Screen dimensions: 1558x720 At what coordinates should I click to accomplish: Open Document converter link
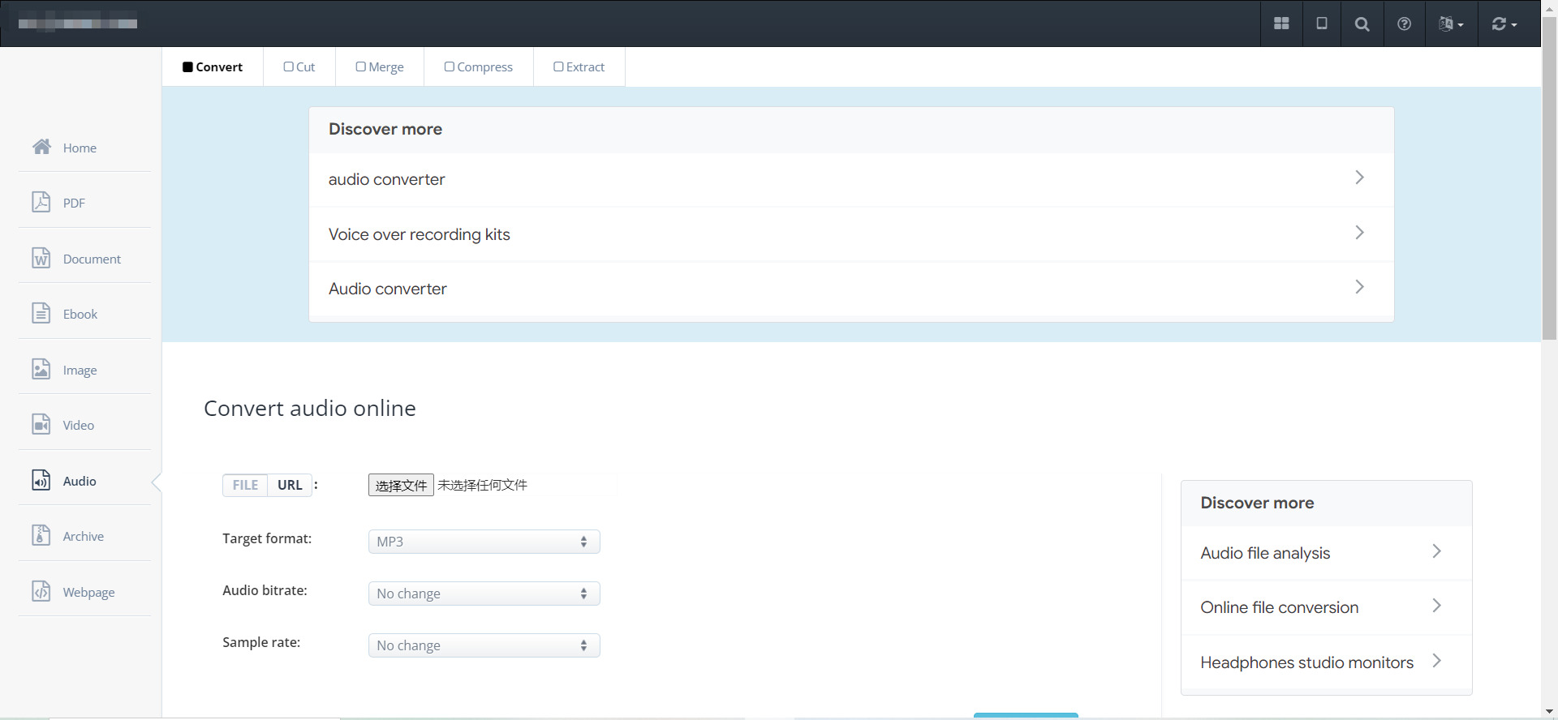[92, 259]
